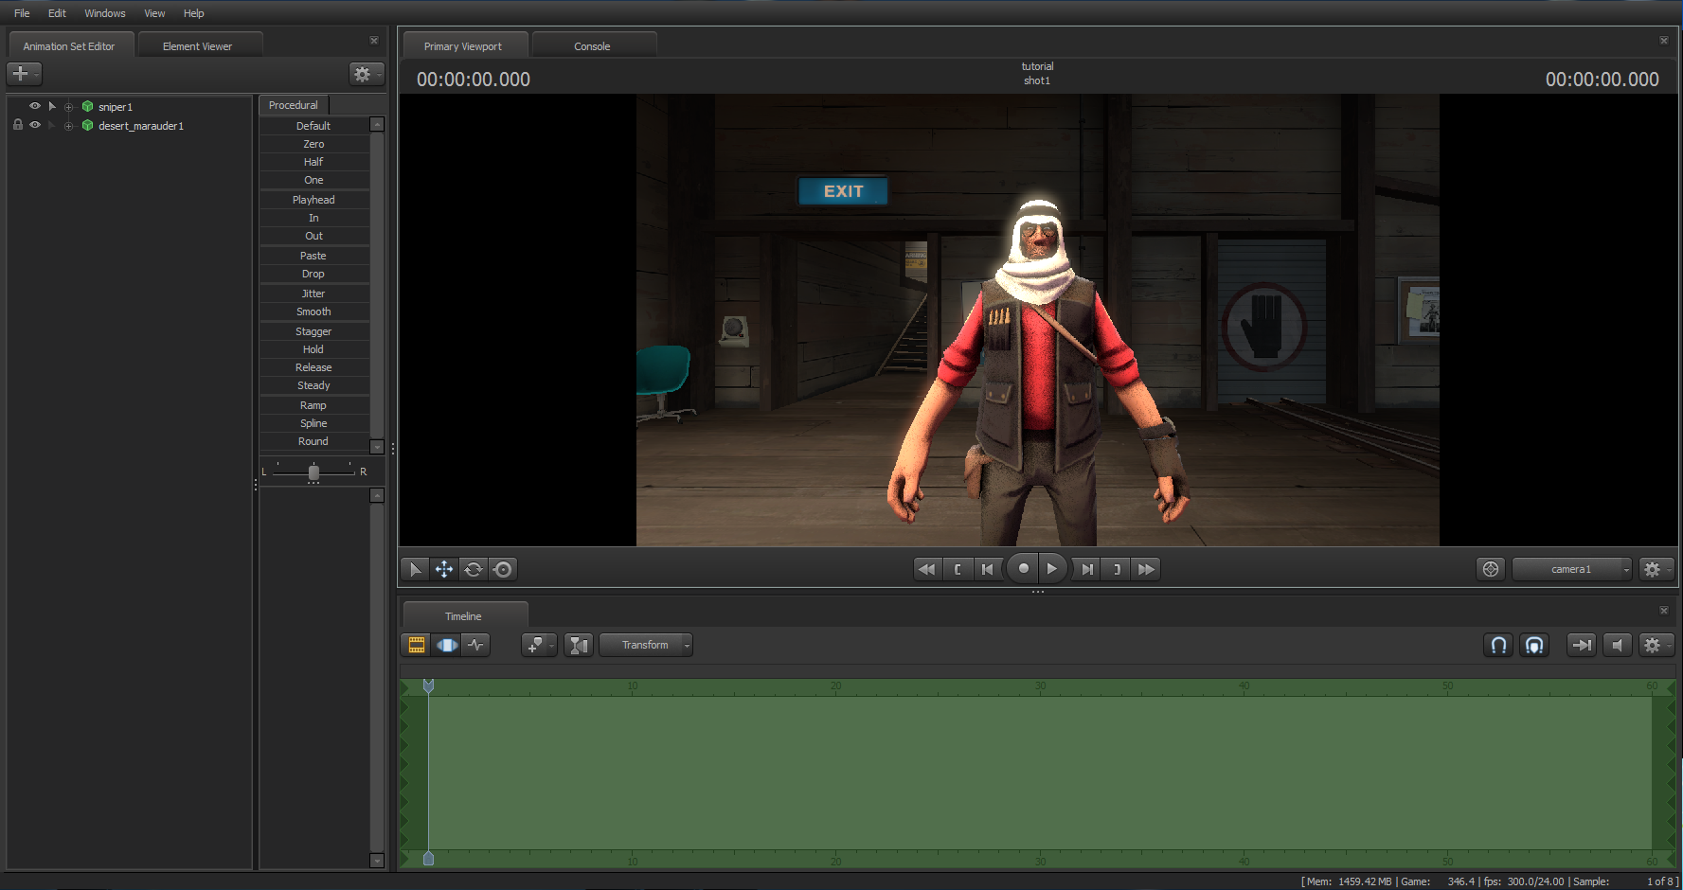Image resolution: width=1683 pixels, height=890 pixels.
Task: Switch to the Element Viewer tab
Action: [x=197, y=46]
